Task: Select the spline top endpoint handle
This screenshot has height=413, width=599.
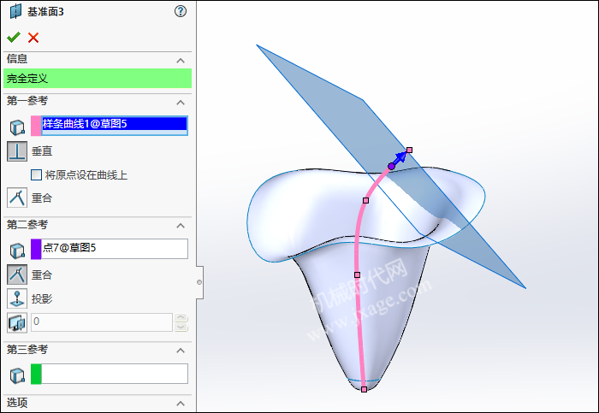Action: click(x=410, y=150)
